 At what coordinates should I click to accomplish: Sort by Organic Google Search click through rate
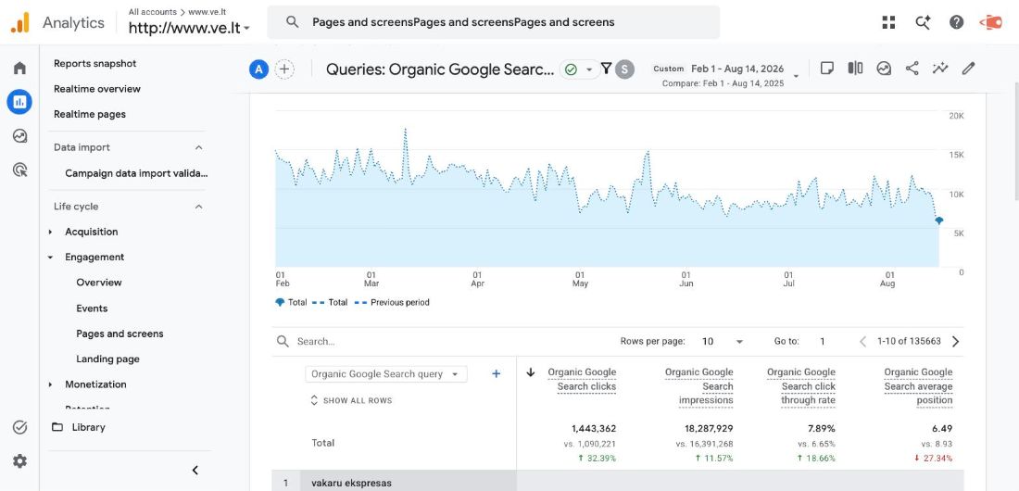click(x=801, y=386)
